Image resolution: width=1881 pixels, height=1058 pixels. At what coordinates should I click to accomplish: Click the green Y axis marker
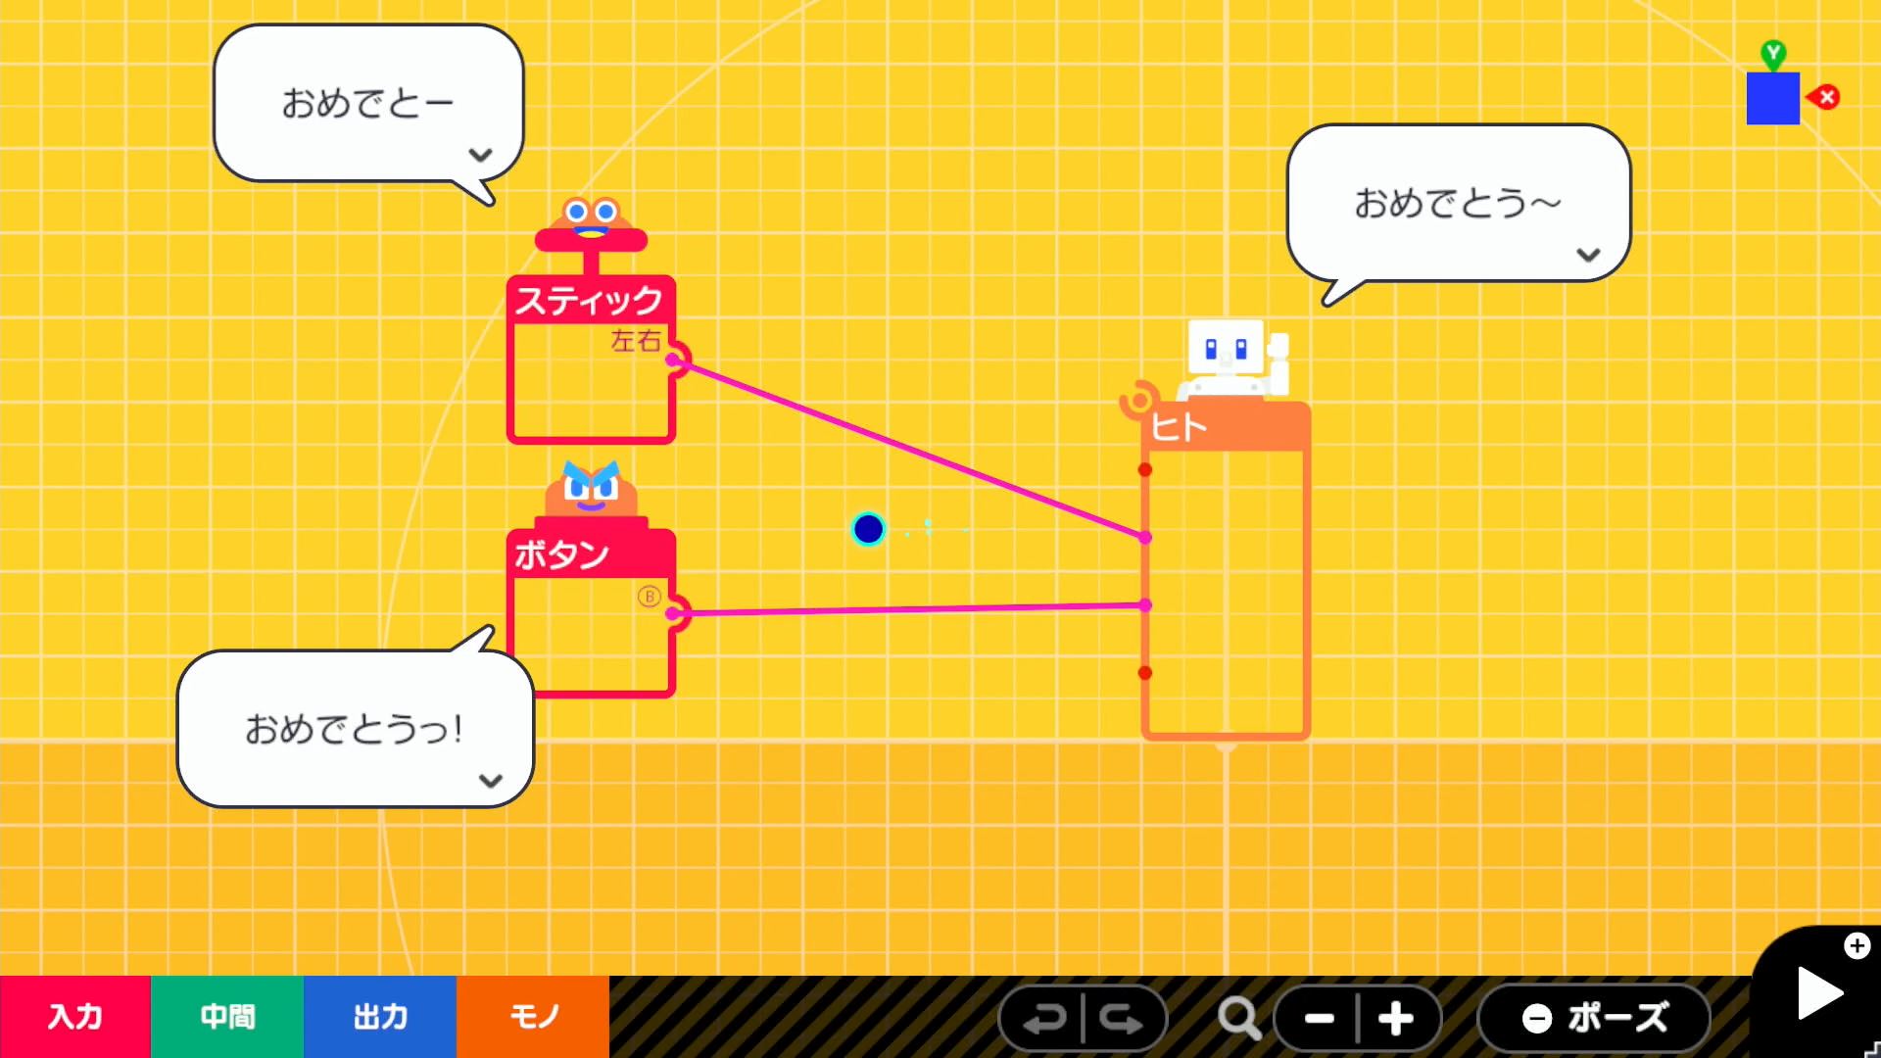1772,53
